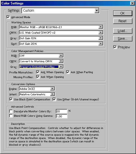
Task: Open the Spot Dot Gain dropdown
Action: pyautogui.click(x=61, y=44)
